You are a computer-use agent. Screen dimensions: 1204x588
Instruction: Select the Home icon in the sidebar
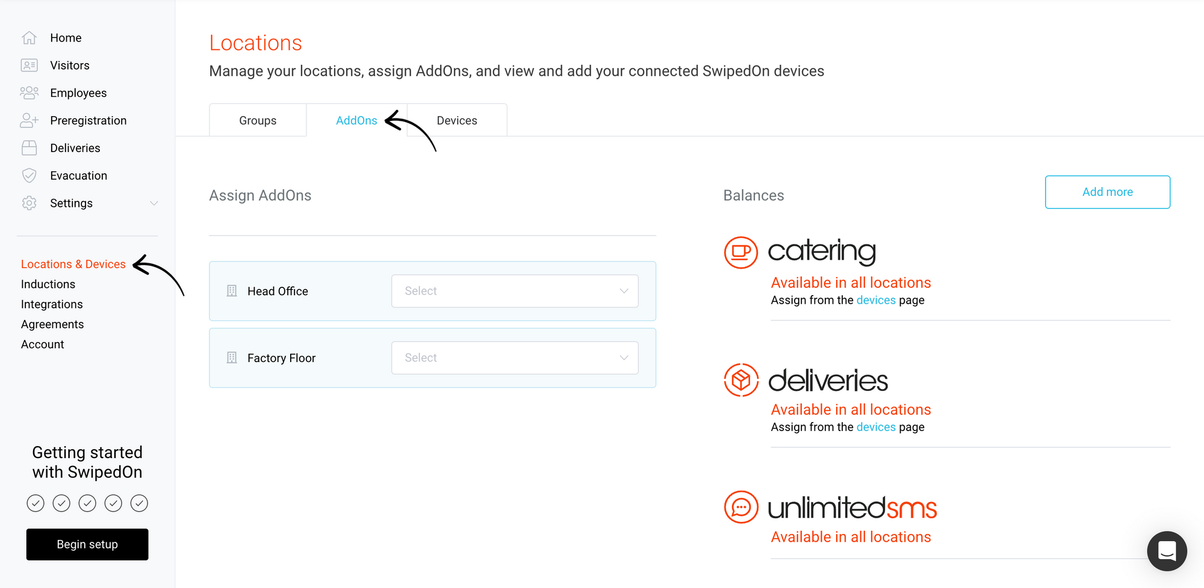click(x=29, y=37)
